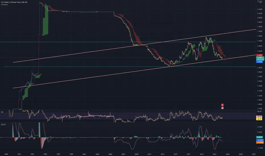This screenshot has width=265, height=156.
Task: Click 2027 on the time axis
Action: pyautogui.click(x=254, y=154)
